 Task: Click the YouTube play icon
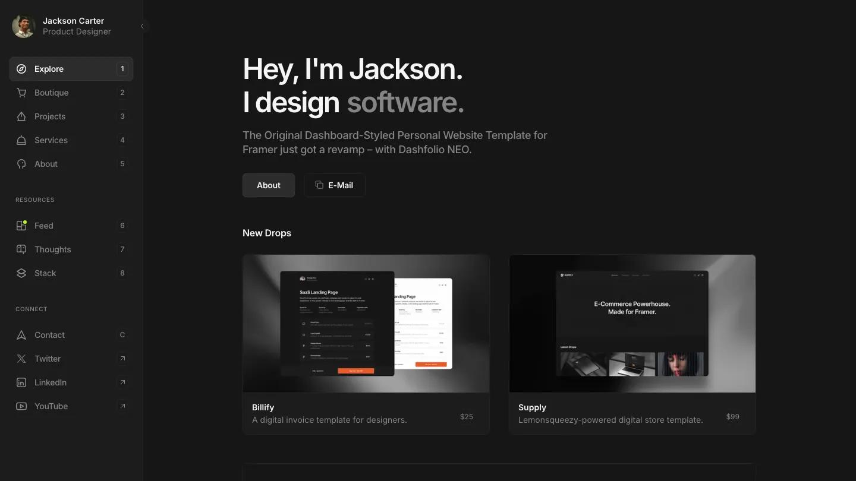click(x=21, y=406)
